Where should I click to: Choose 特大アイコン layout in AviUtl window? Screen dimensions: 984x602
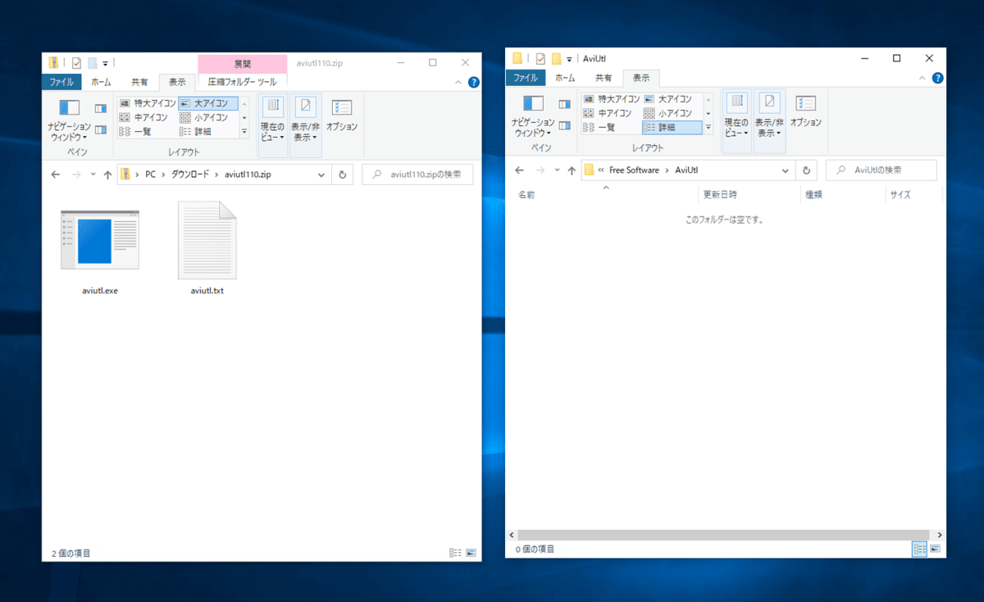[611, 99]
